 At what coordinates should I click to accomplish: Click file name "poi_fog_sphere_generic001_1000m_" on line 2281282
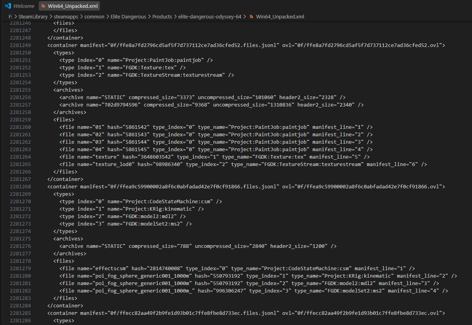click(143, 291)
